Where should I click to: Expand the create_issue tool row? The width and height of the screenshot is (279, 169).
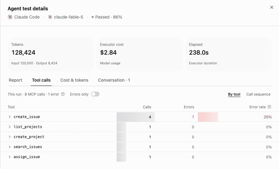point(10,117)
